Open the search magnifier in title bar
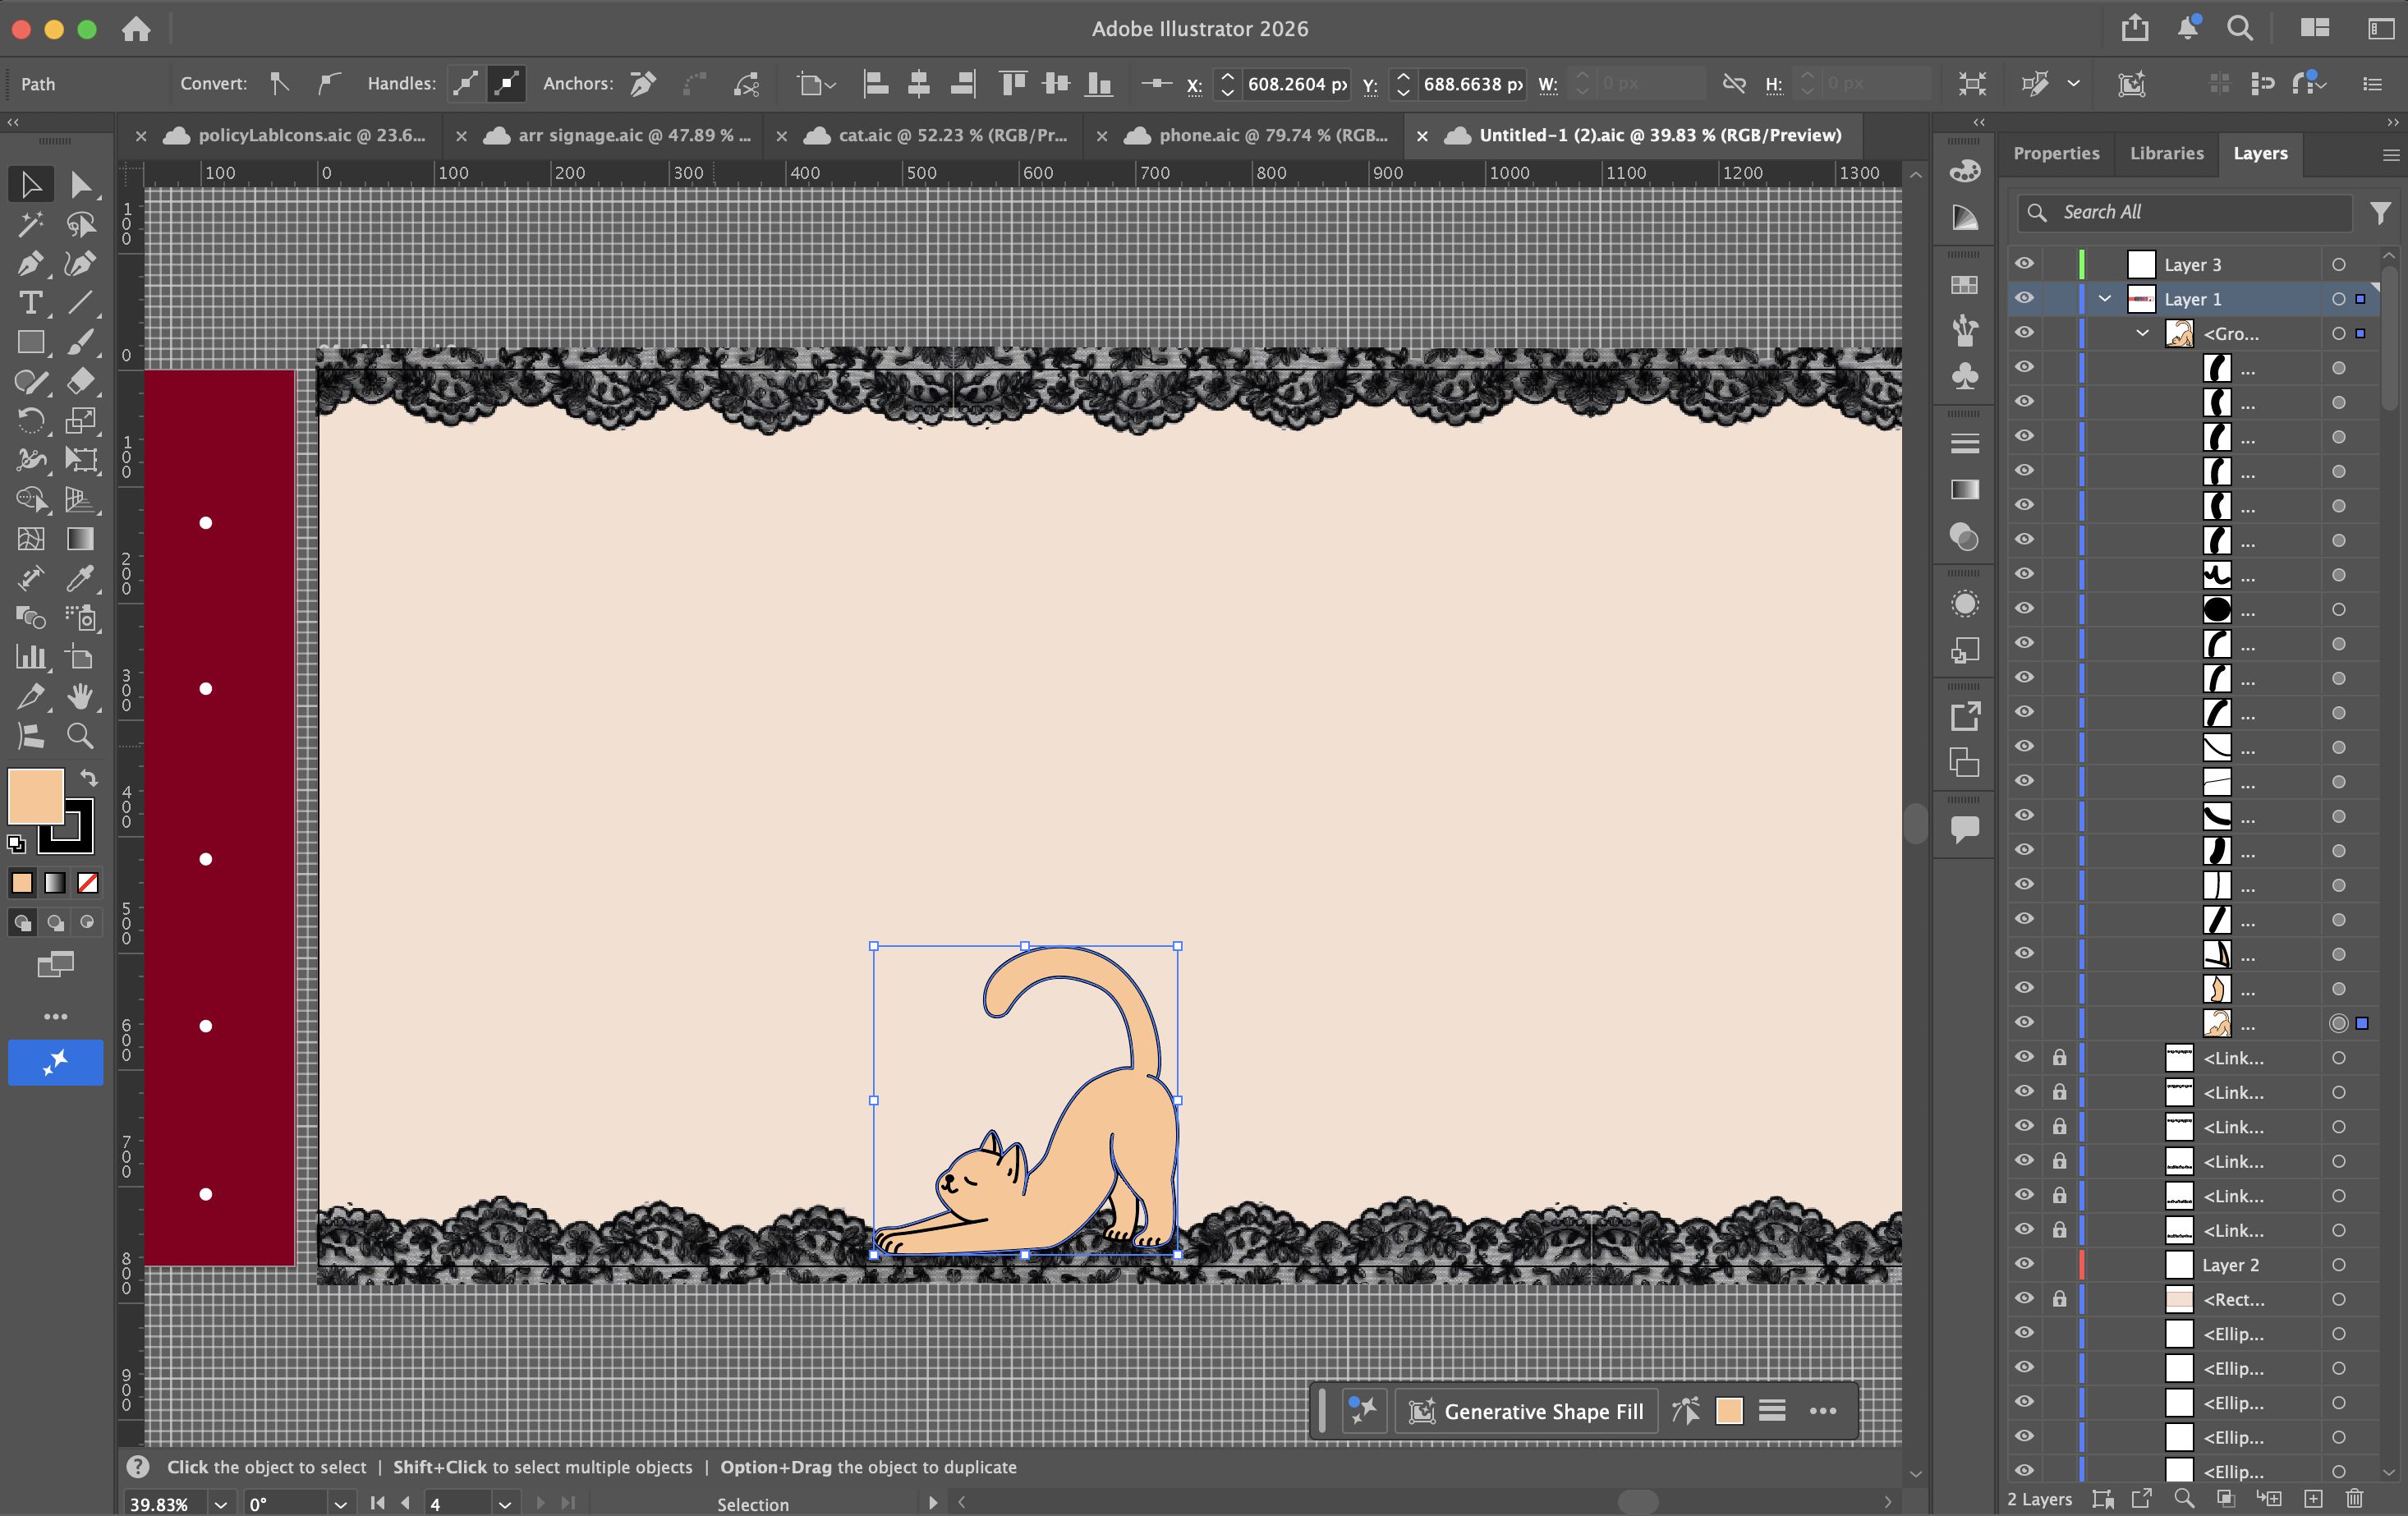 [x=2240, y=28]
